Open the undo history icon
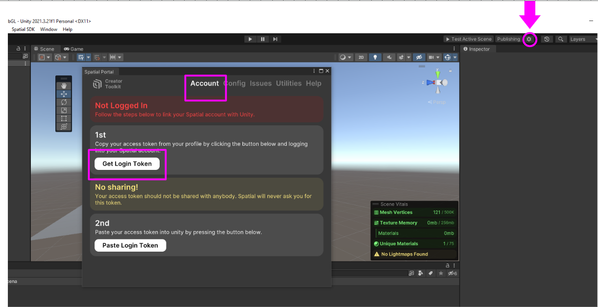This screenshot has height=307, width=598. coord(547,39)
